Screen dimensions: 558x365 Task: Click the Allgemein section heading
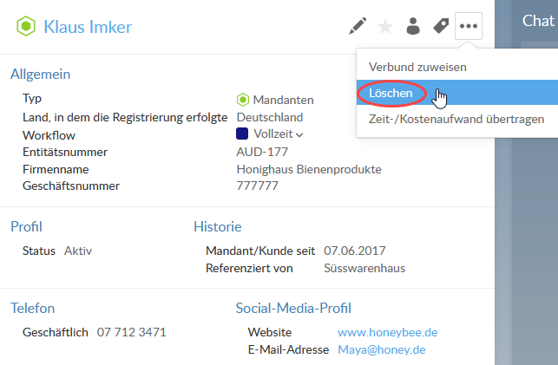click(x=40, y=74)
